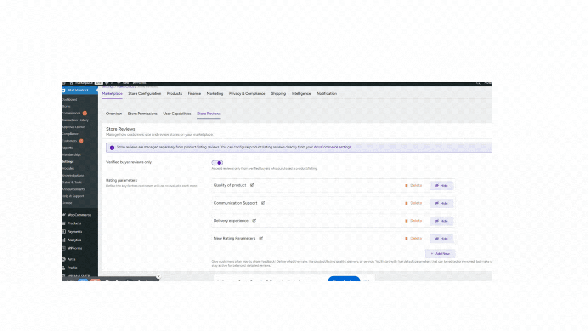The width and height of the screenshot is (588, 331).
Task: Open the Store Permissions sub-tab
Action: [142, 114]
